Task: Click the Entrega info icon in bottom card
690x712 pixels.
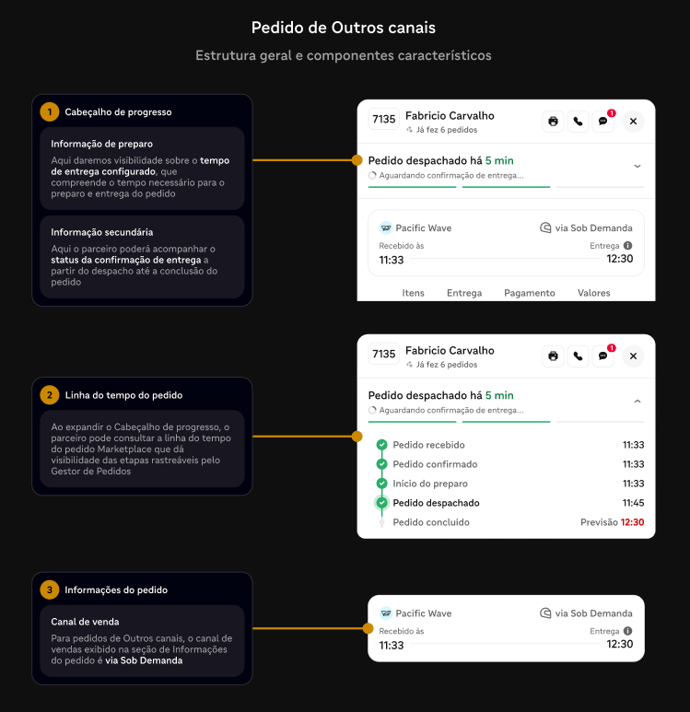Action: coord(627,631)
